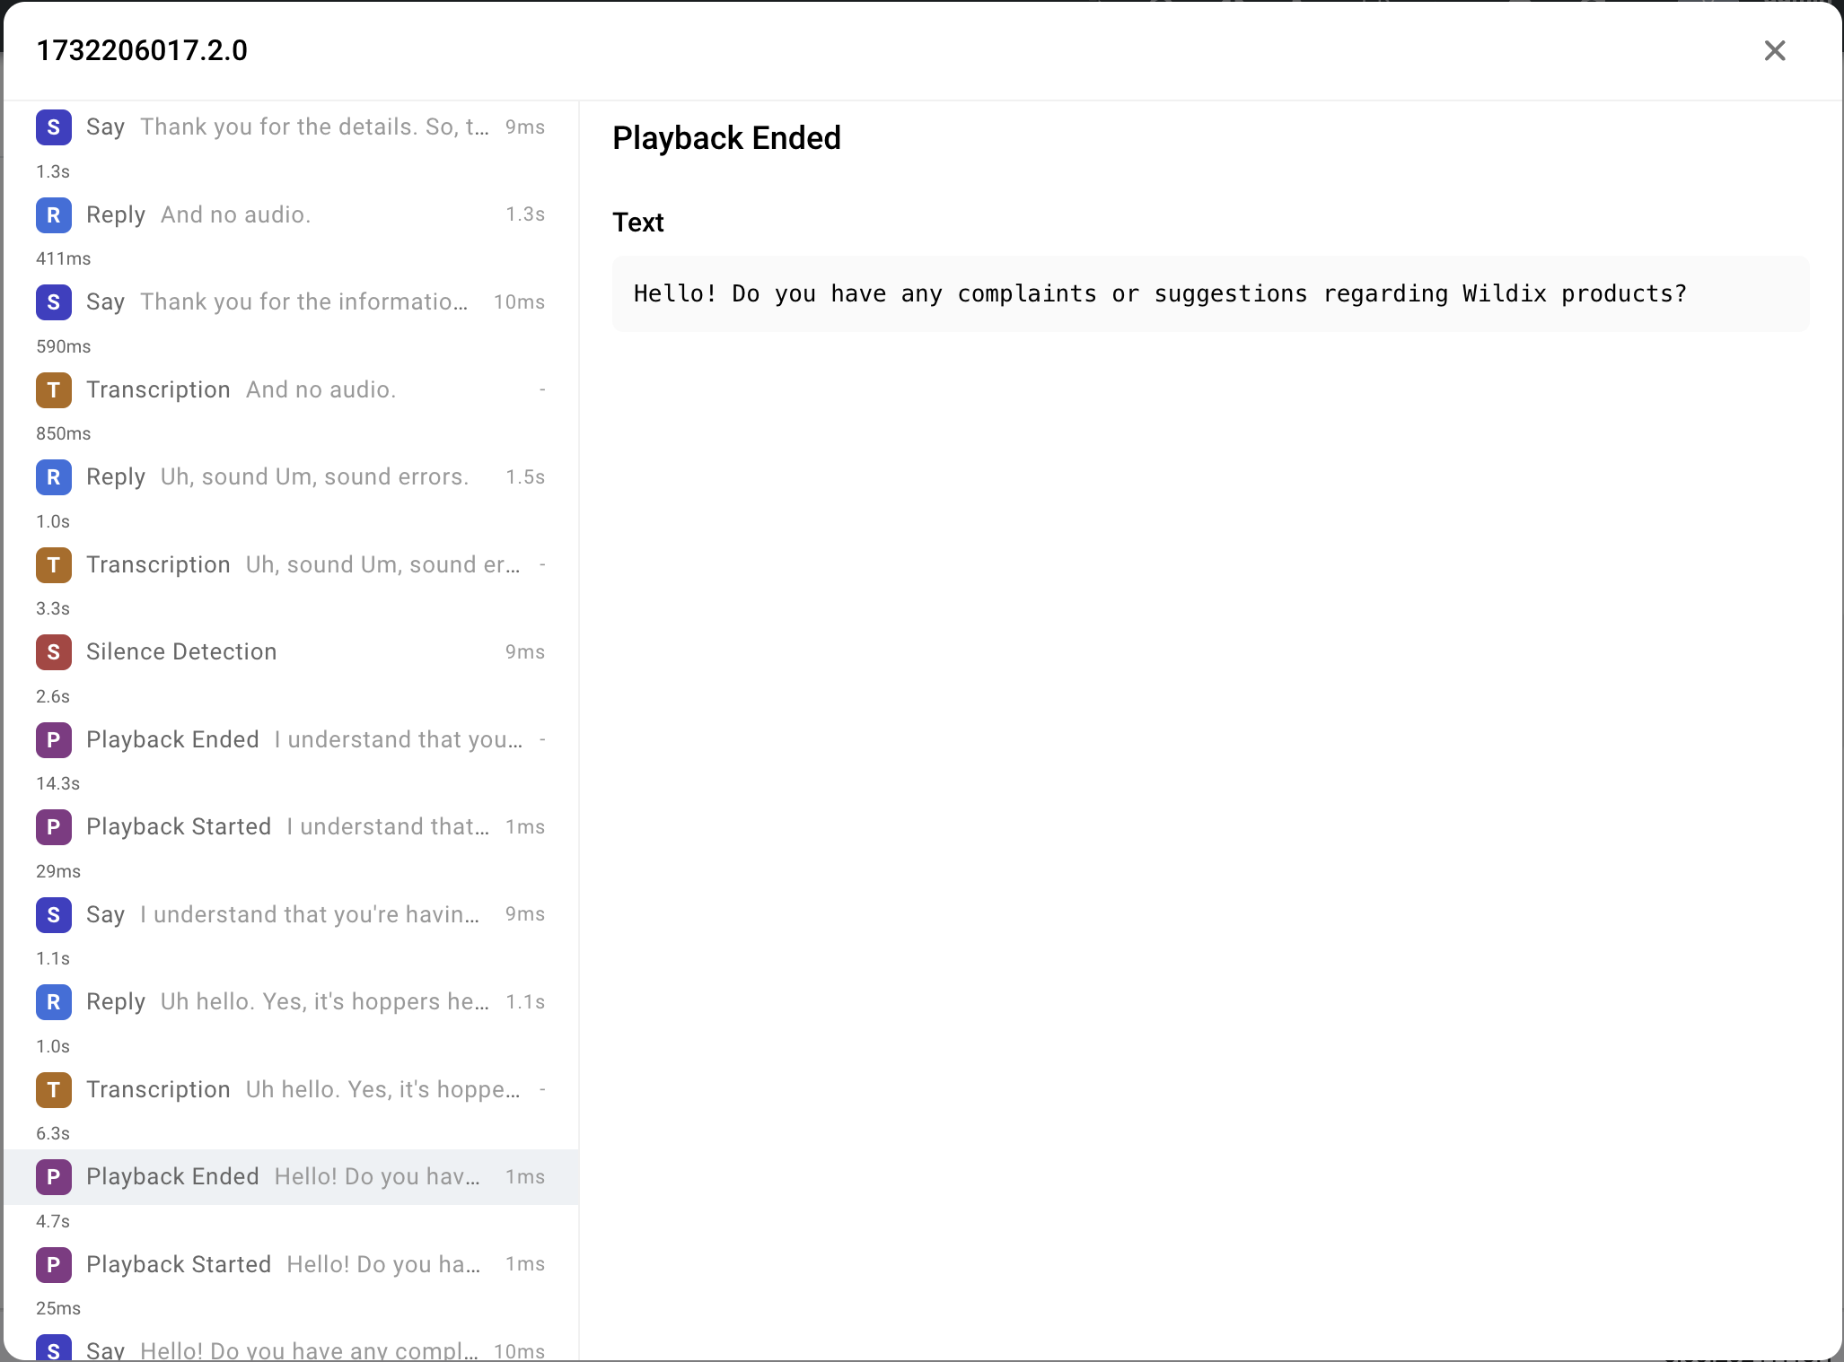This screenshot has width=1844, height=1362.
Task: Open Playback Started 'Hello! Do you ha...' event
Action: (x=289, y=1265)
